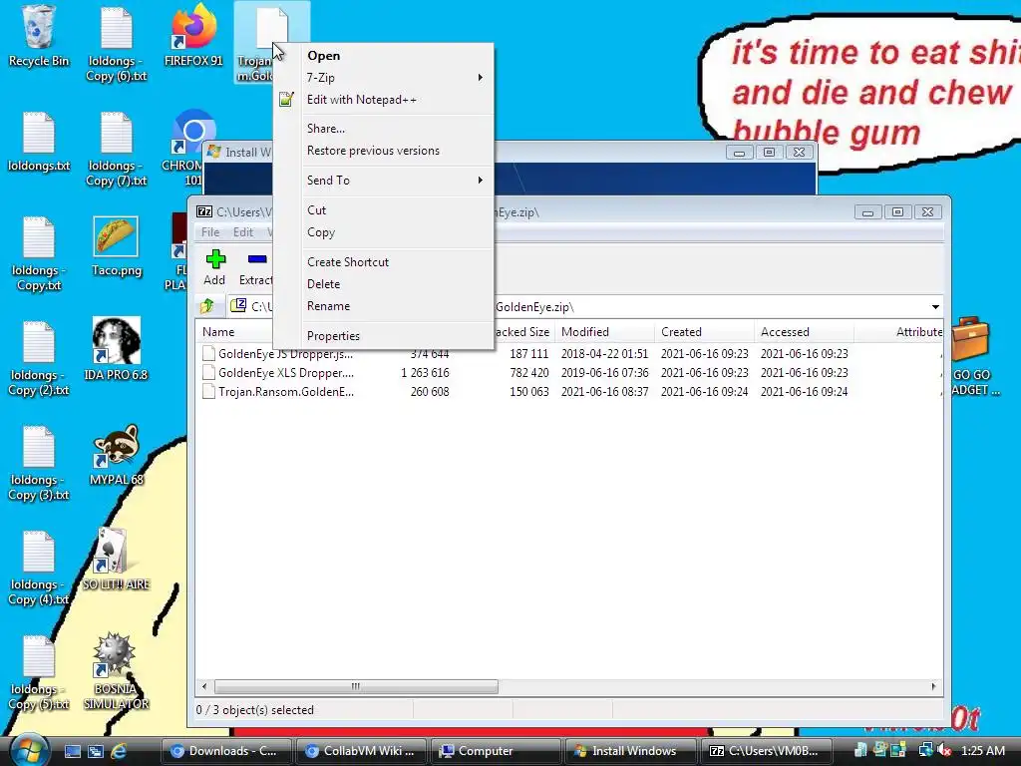Click the blue Extract button in 7-Zip
Image resolution: width=1021 pixels, height=766 pixels.
(256, 267)
